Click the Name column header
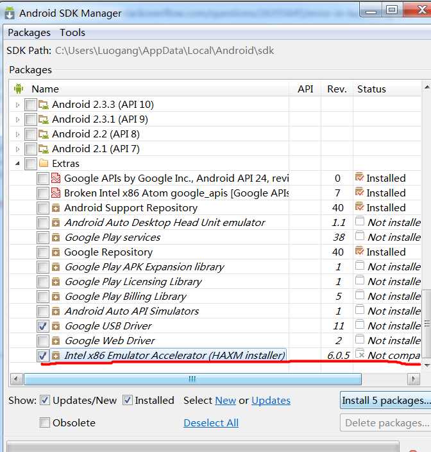431x452 pixels. click(149, 89)
